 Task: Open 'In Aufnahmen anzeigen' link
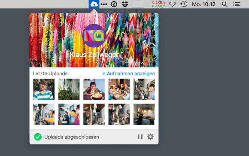[128, 73]
